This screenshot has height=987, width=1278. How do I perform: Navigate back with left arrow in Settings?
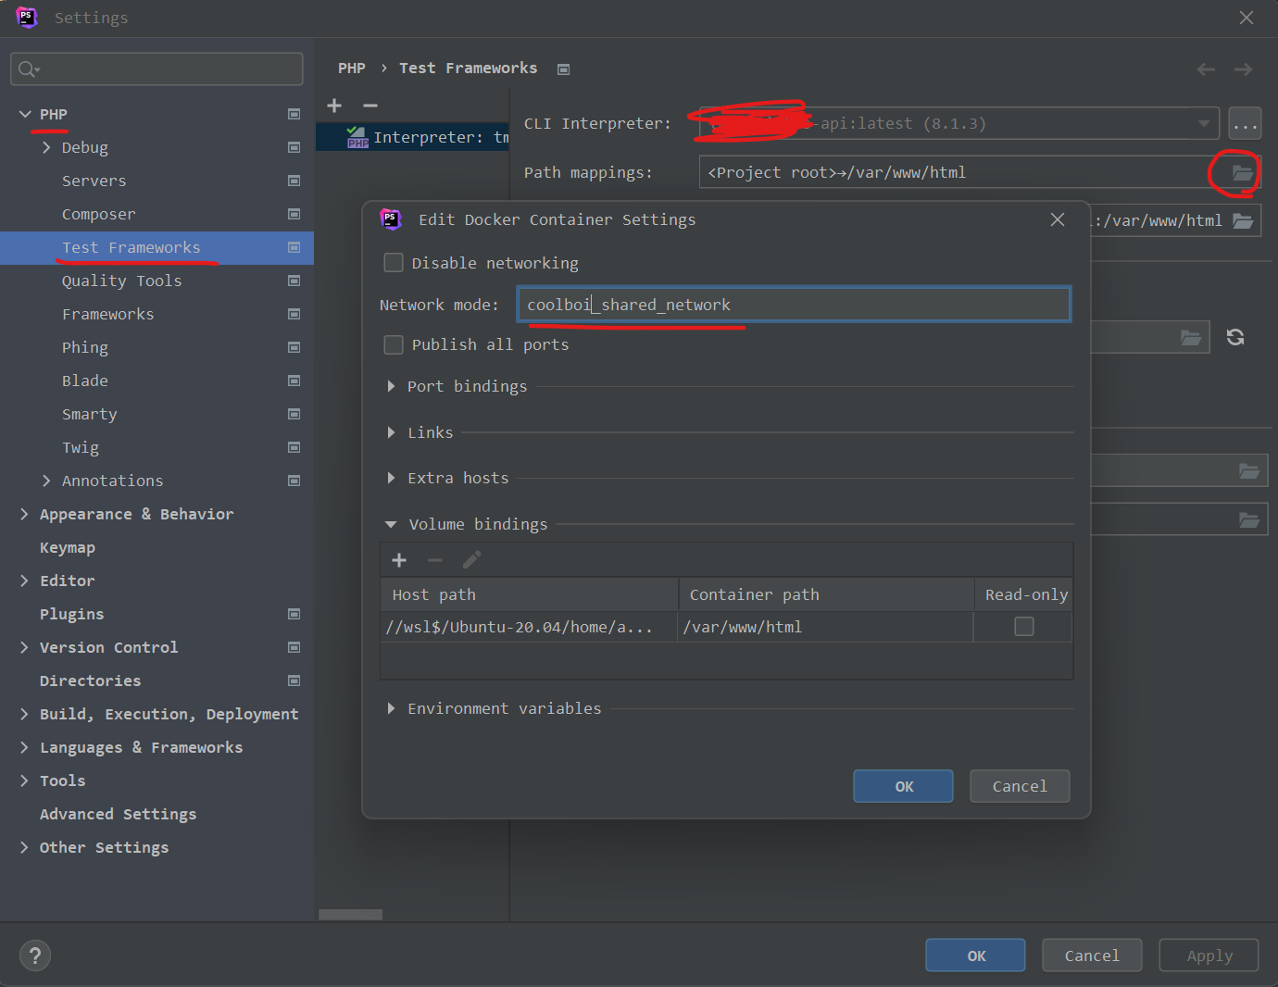[1206, 69]
